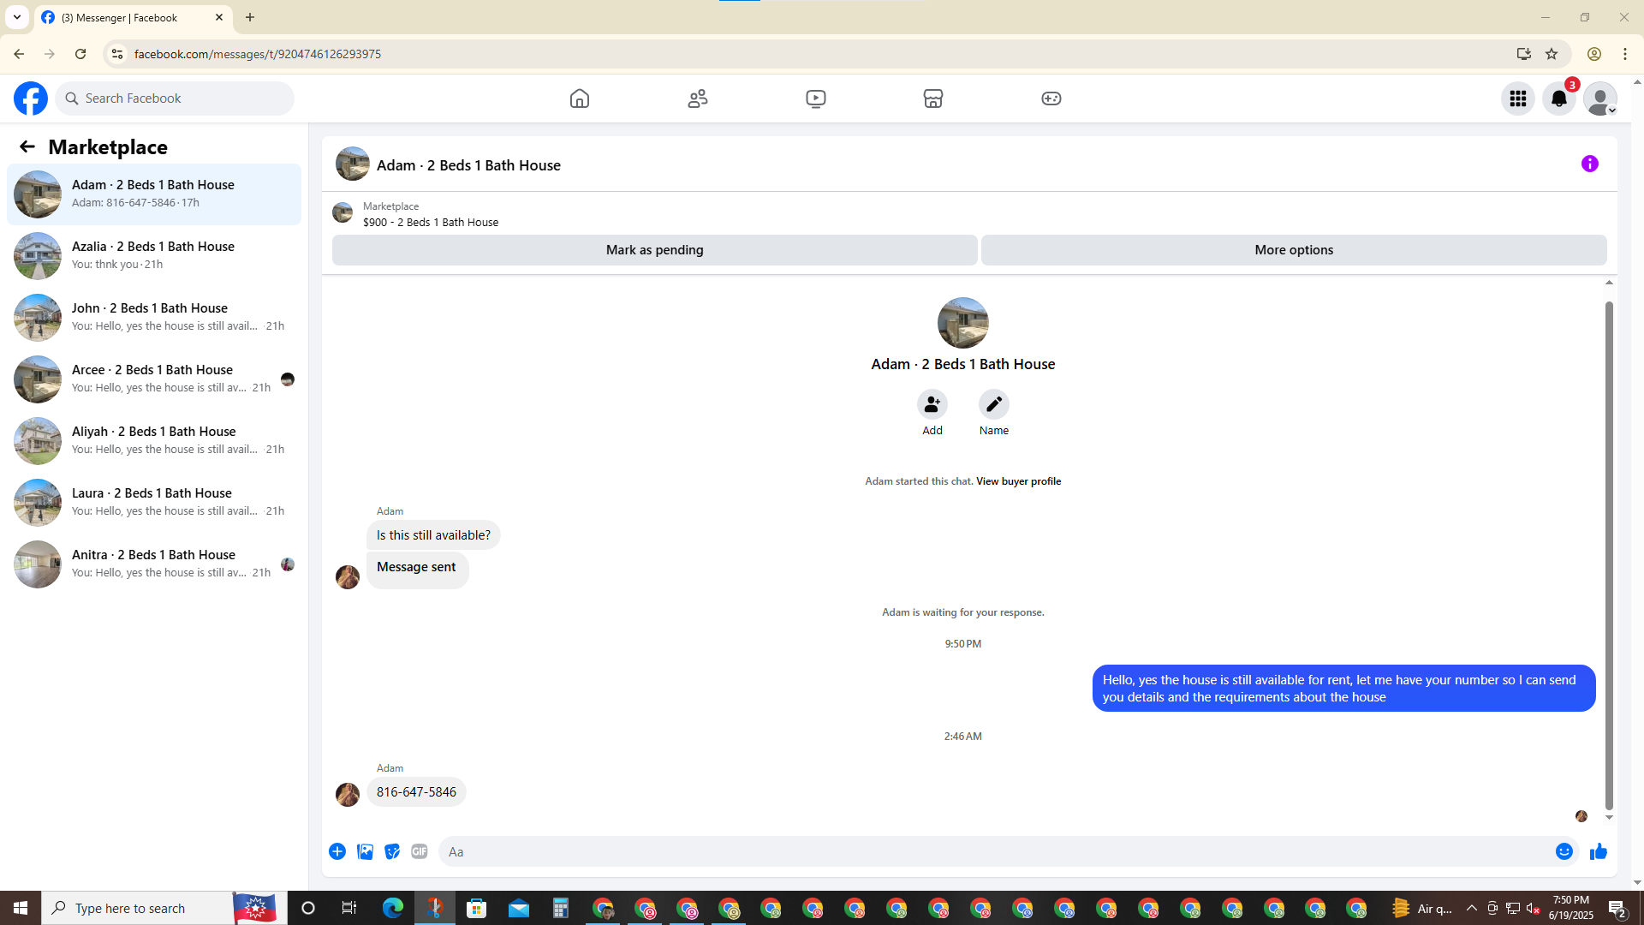This screenshot has height=925, width=1644.
Task: Click the chat vertical scrollbar
Action: [1609, 555]
